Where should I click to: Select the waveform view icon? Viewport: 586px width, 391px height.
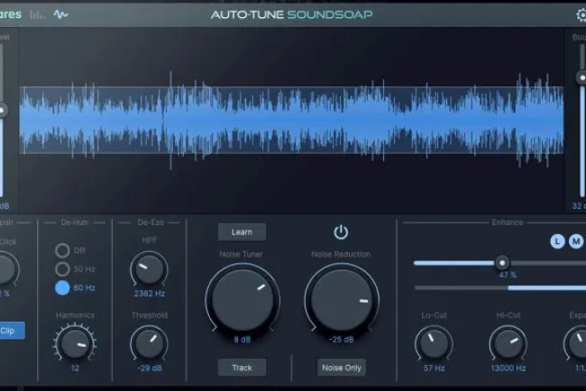coord(60,14)
